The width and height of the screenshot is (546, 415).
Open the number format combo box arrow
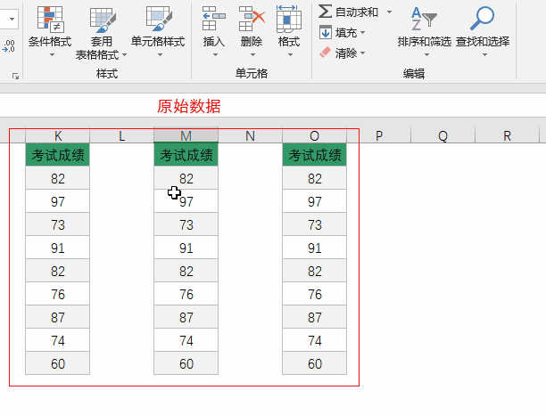coord(12,19)
